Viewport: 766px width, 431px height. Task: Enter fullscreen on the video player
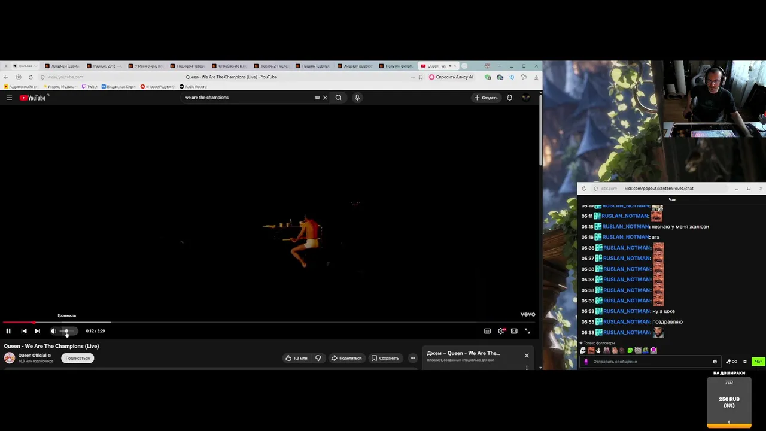click(527, 331)
